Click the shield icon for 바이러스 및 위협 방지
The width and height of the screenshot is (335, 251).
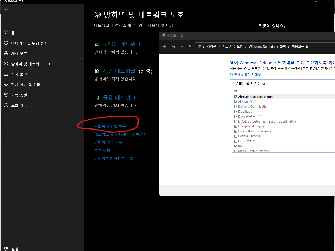pyautogui.click(x=6, y=43)
